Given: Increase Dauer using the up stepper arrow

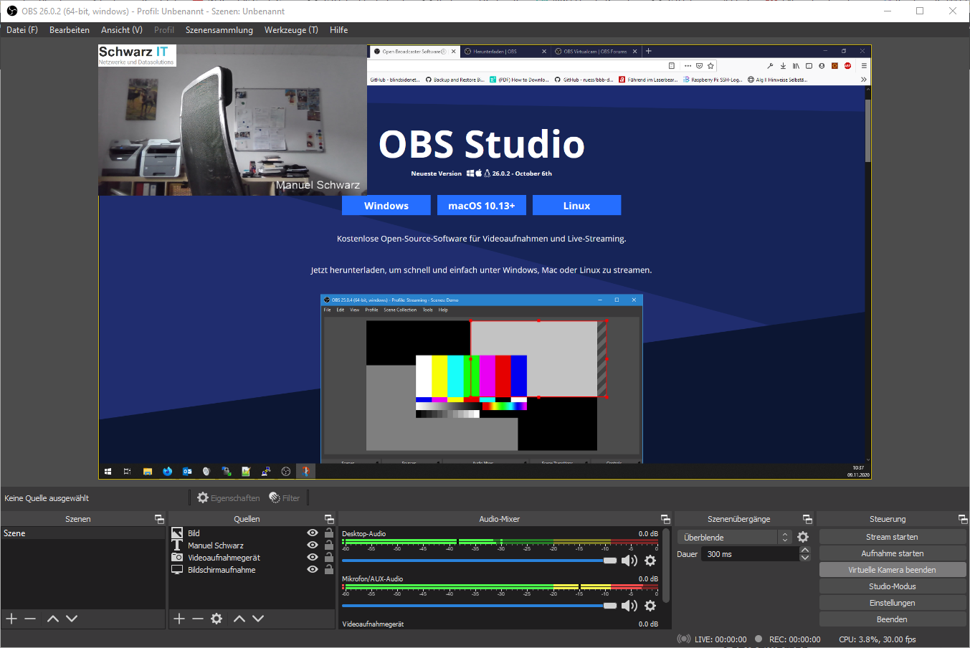Looking at the screenshot, I should pyautogui.click(x=804, y=549).
